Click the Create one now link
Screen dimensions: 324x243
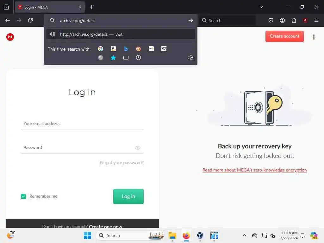coord(106,226)
